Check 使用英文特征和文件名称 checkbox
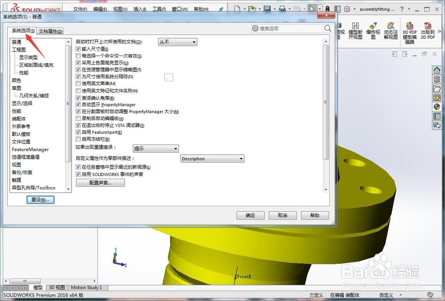 (78, 91)
